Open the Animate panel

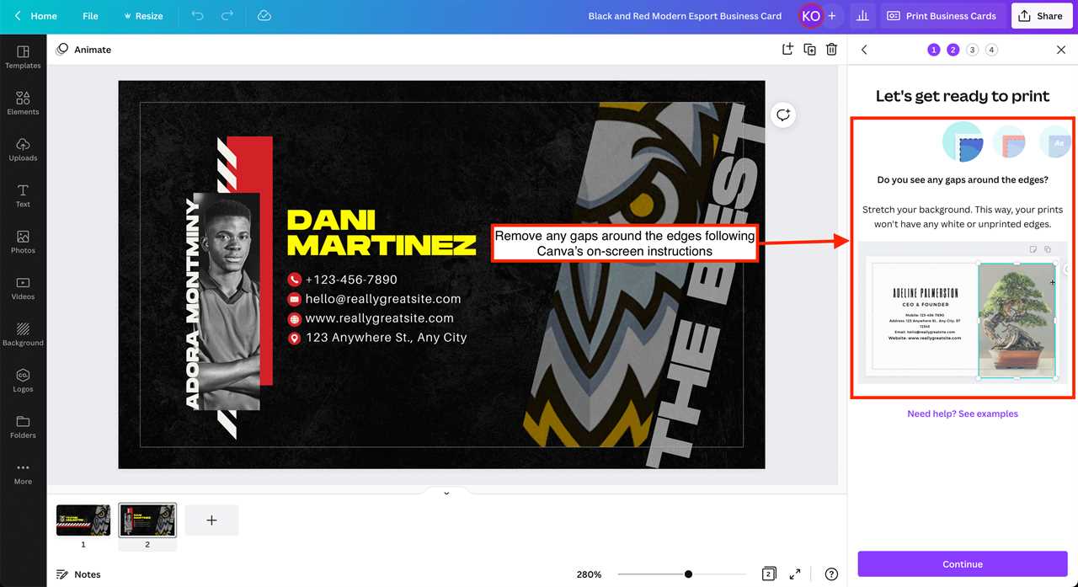pyautogui.click(x=84, y=49)
